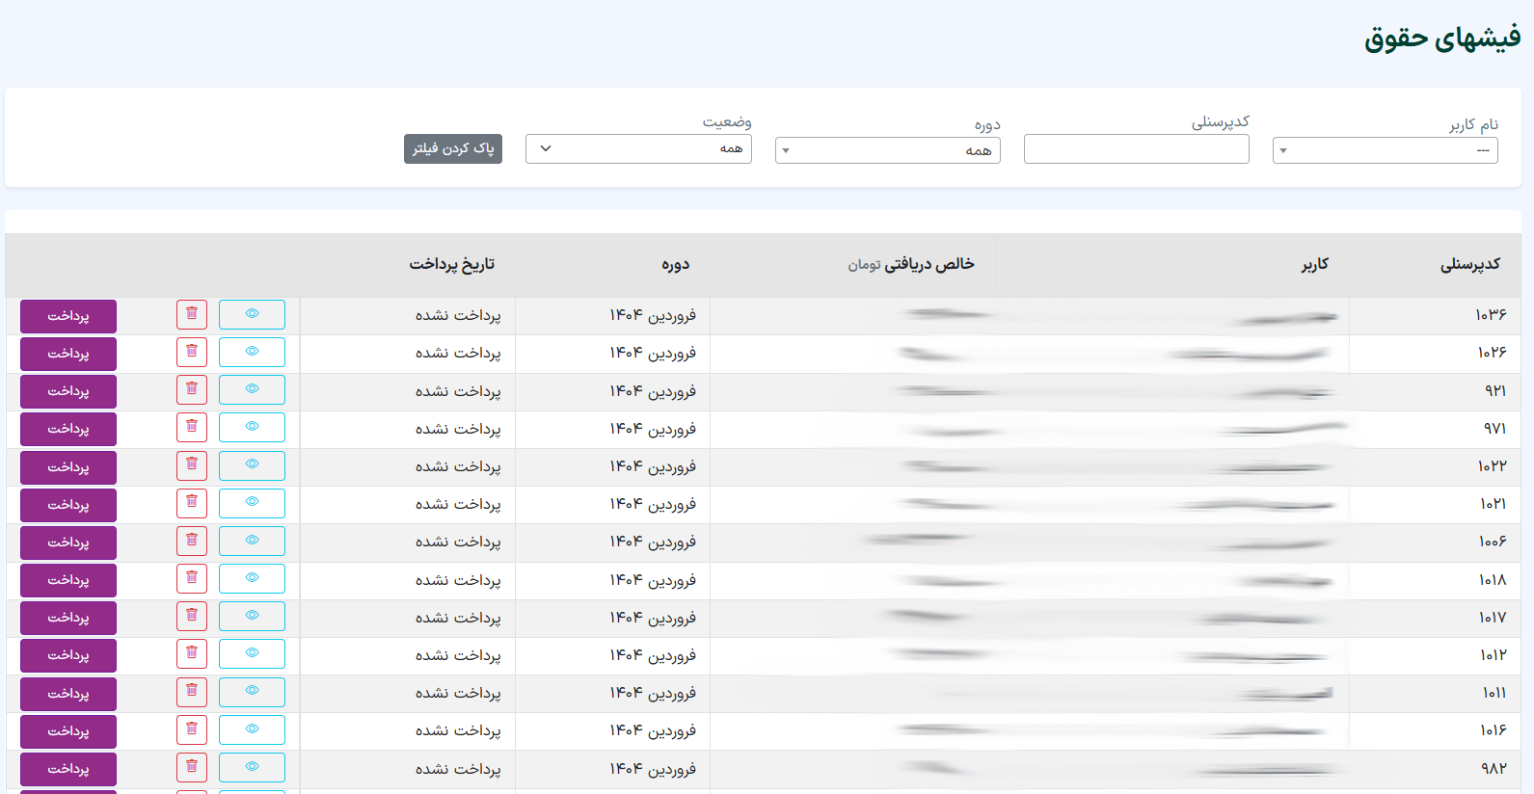View payslip of personnel code ۱۰۱۲
Screen dimensions: 1534x794
[x=252, y=653]
